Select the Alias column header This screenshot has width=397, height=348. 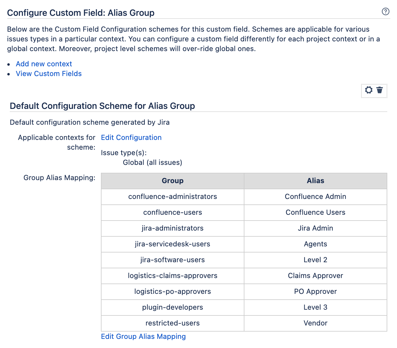tap(315, 181)
